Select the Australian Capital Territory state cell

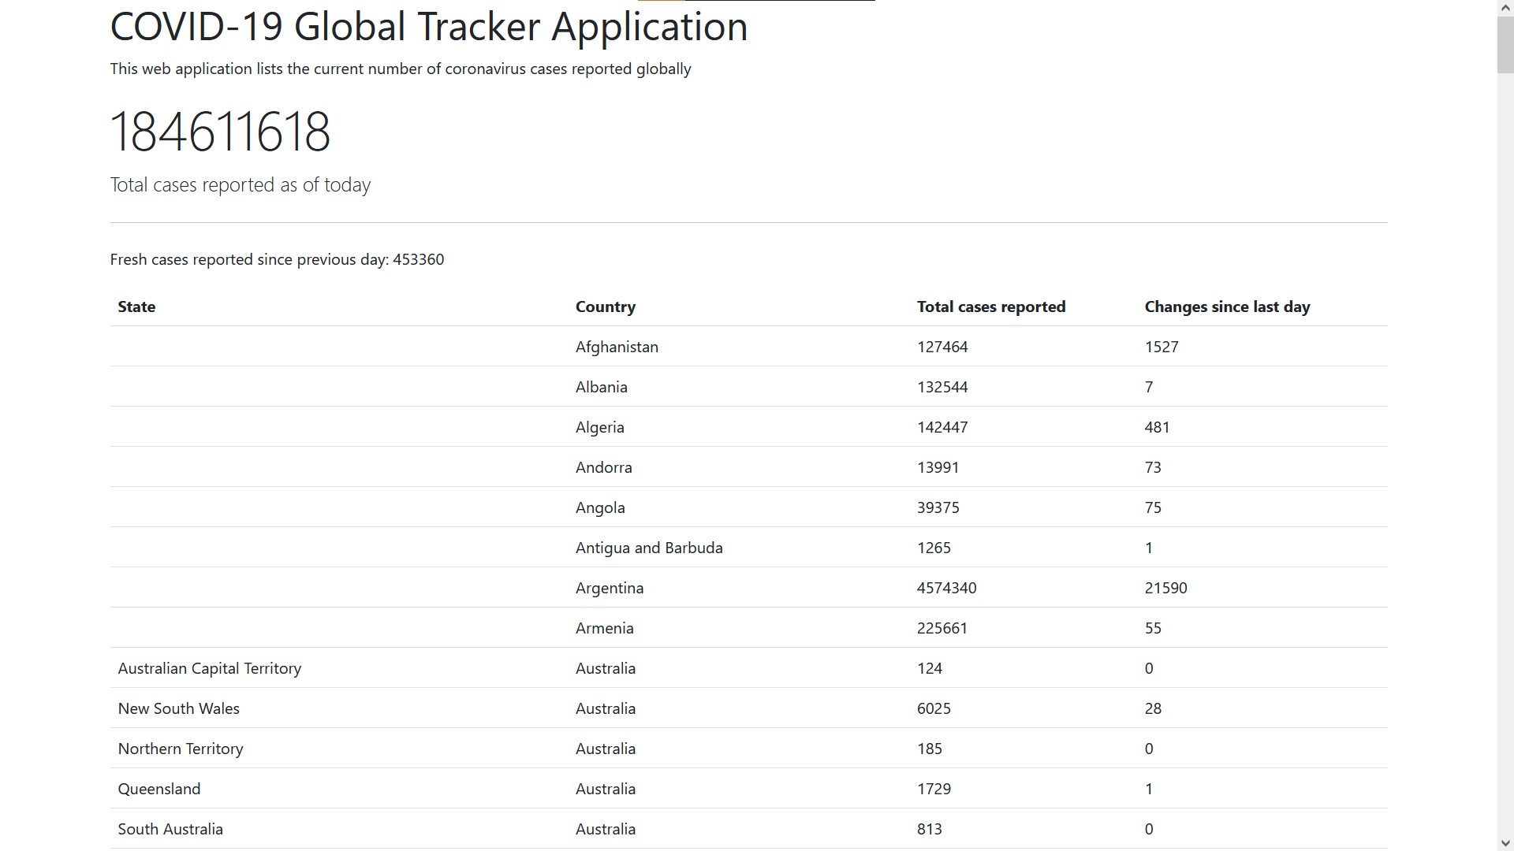pyautogui.click(x=210, y=668)
